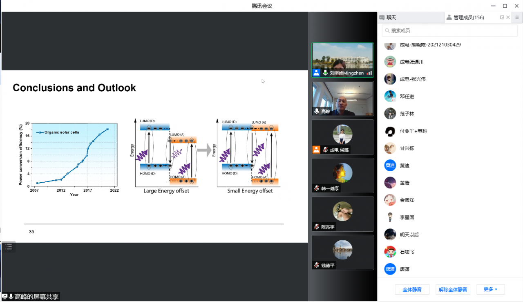Click the pop-out icon on the member management tab
The width and height of the screenshot is (523, 302).
(x=502, y=18)
